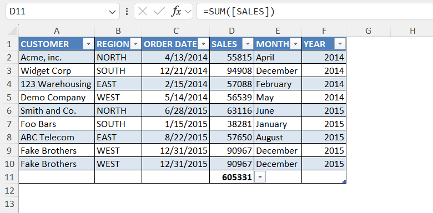Select the Fake Brothers cell in row 10
Image resolution: width=433 pixels, height=213 pixels.
57,164
